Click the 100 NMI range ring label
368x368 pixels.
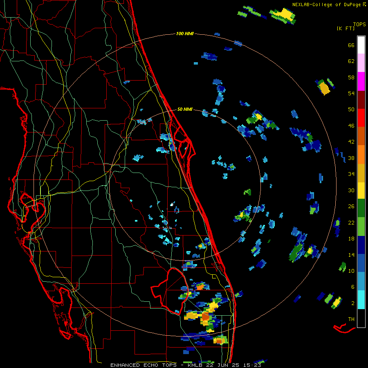click(185, 34)
